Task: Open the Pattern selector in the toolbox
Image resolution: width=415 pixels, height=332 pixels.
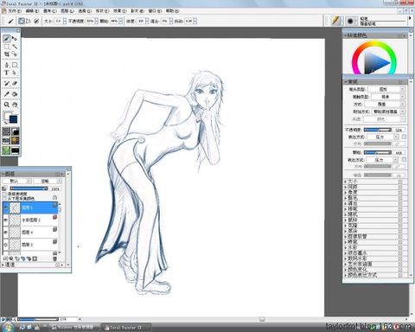Action: click(6, 141)
